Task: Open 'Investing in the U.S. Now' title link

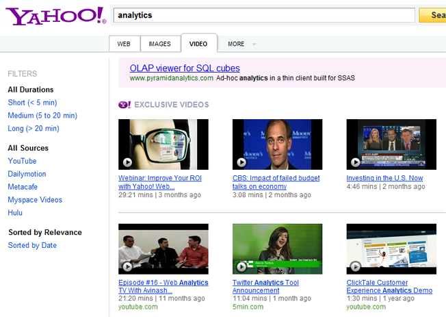Action: point(384,178)
